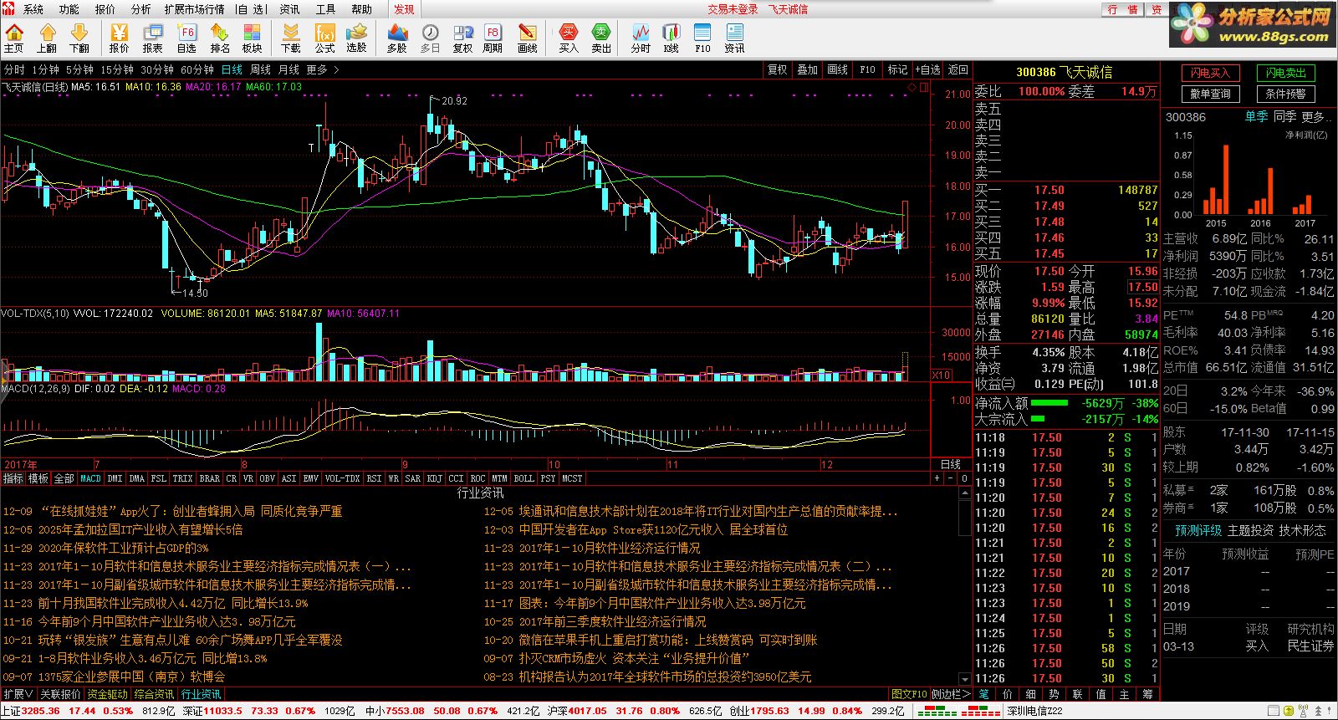Open the 分析 menu
Screen dimensions: 1338x720
coord(141,9)
